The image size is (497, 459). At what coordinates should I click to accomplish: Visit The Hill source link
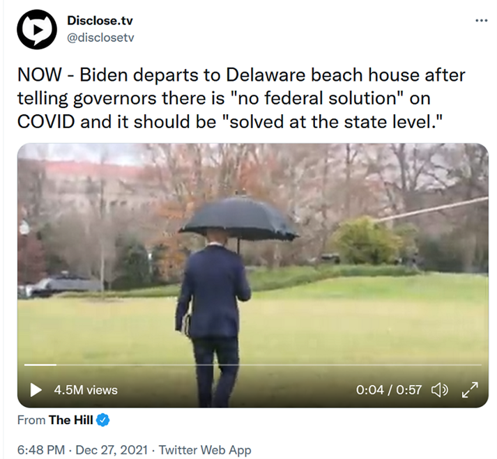coord(70,420)
